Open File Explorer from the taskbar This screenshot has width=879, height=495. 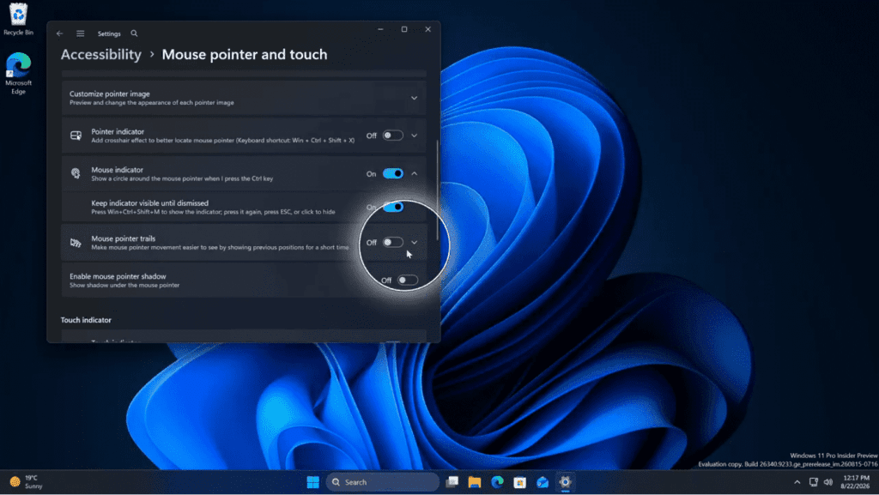(474, 482)
